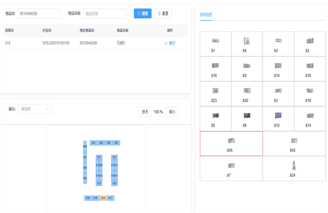Click the 栏位ID column header
Viewport: 328px width, 213px height.
tap(47, 31)
